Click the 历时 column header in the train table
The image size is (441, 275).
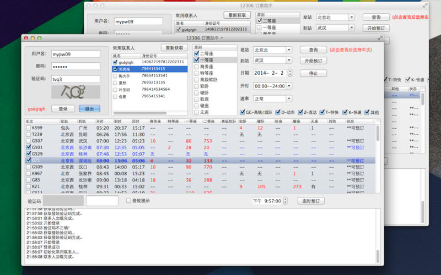click(138, 121)
